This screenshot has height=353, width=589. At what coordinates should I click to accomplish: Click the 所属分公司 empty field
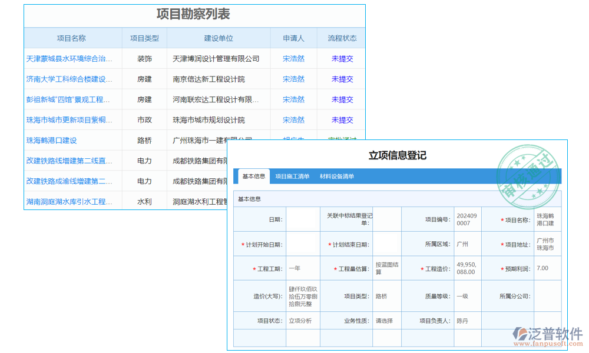point(547,297)
